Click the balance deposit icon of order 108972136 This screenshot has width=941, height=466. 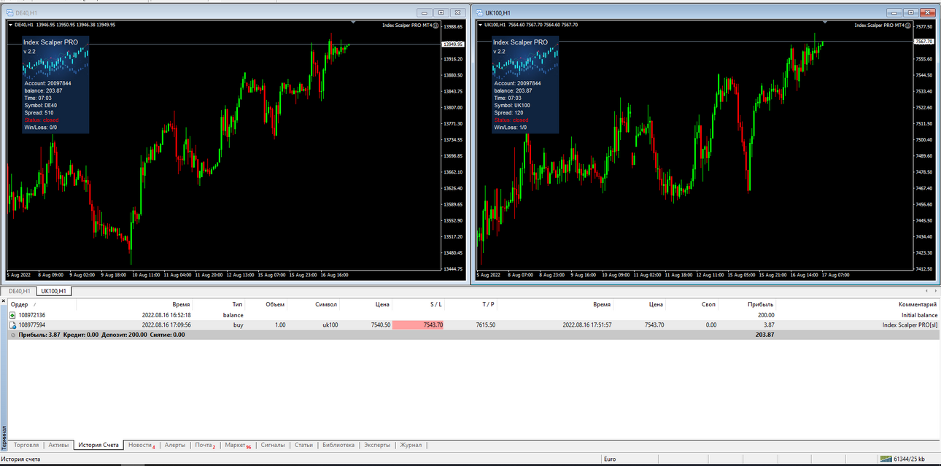pyautogui.click(x=13, y=315)
